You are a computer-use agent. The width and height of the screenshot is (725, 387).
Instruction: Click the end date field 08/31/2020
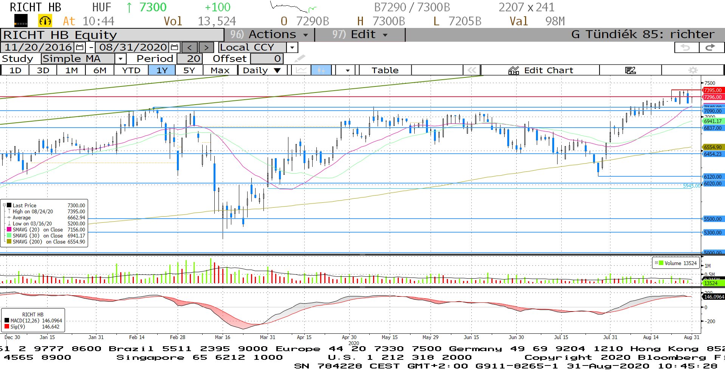pos(133,48)
